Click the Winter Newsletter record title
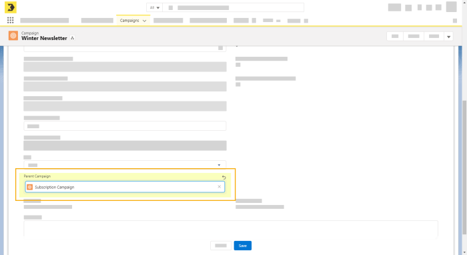467x255 pixels. click(44, 38)
